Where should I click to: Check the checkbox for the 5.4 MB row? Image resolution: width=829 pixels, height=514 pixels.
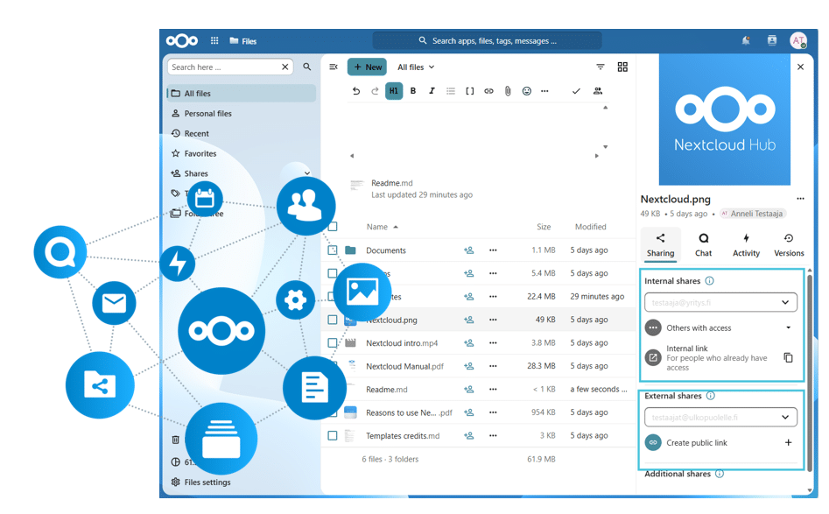tap(332, 273)
